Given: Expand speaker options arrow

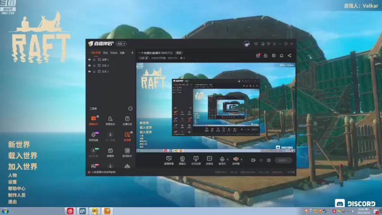Looking at the screenshot, I should (x=242, y=160).
